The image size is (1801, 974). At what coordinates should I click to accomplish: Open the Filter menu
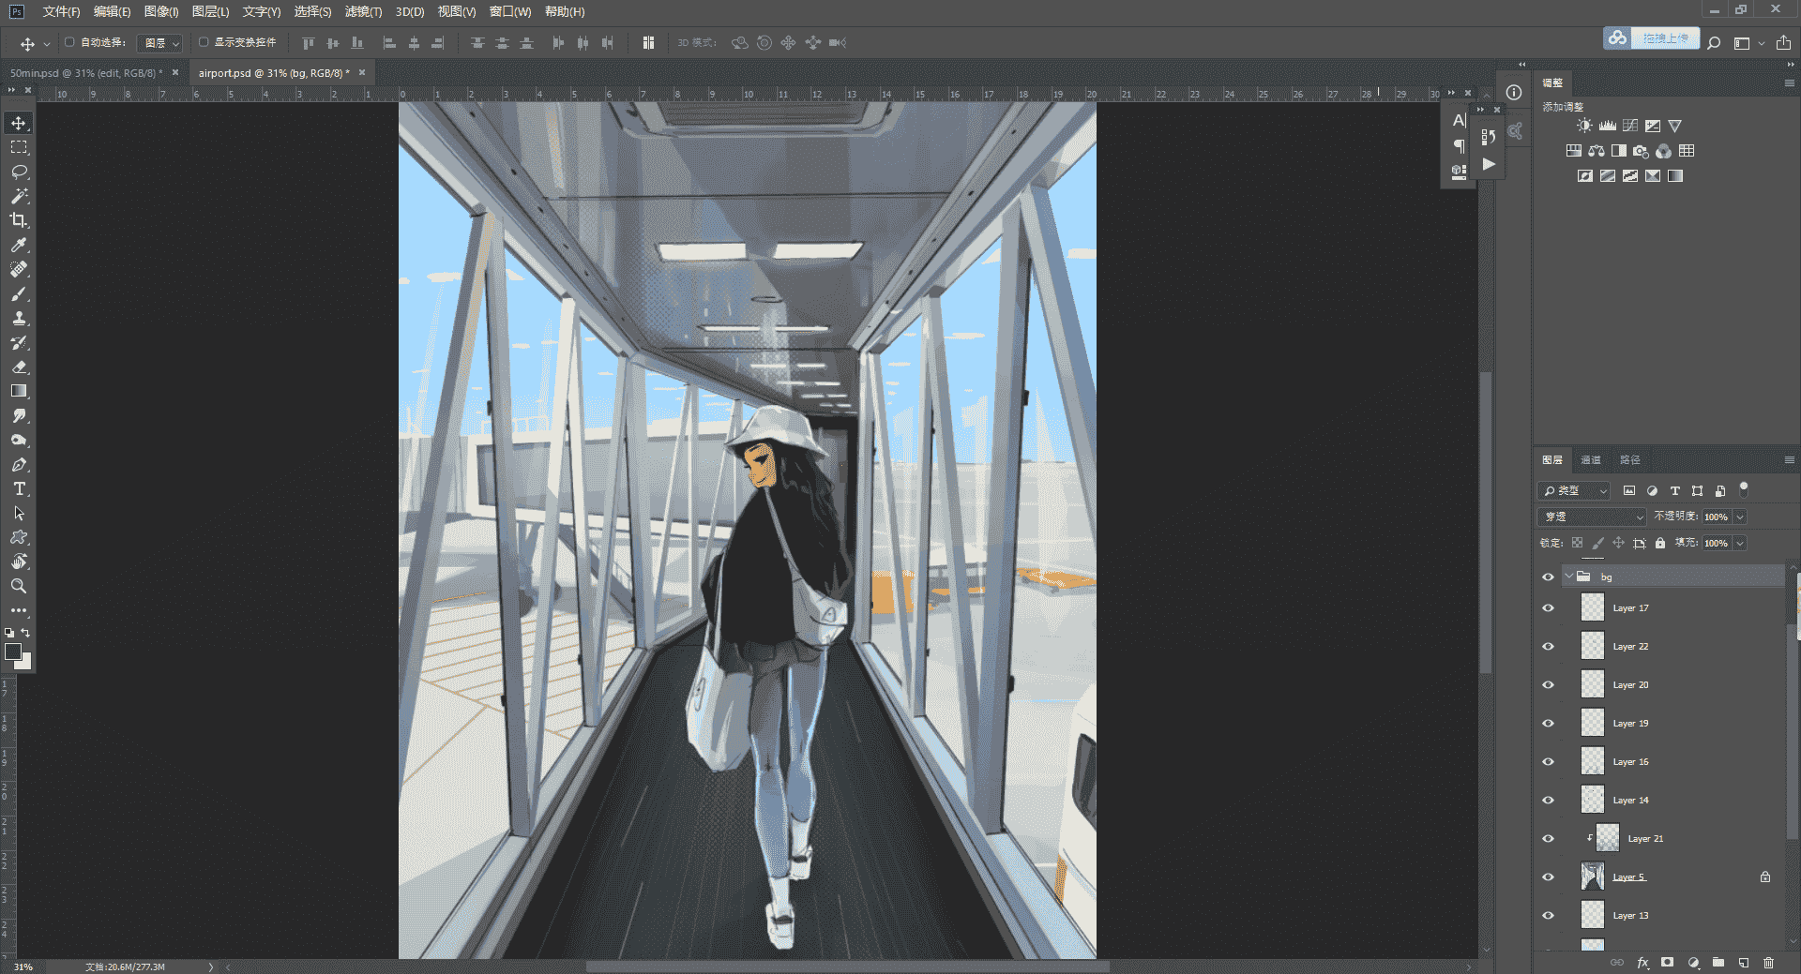(363, 11)
